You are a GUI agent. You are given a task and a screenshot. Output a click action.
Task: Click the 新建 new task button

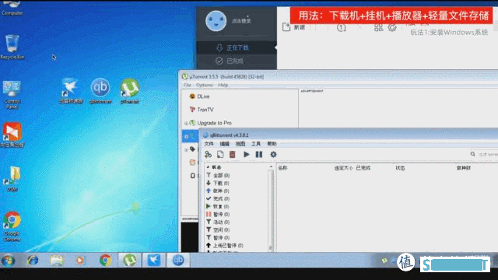[x=294, y=27]
